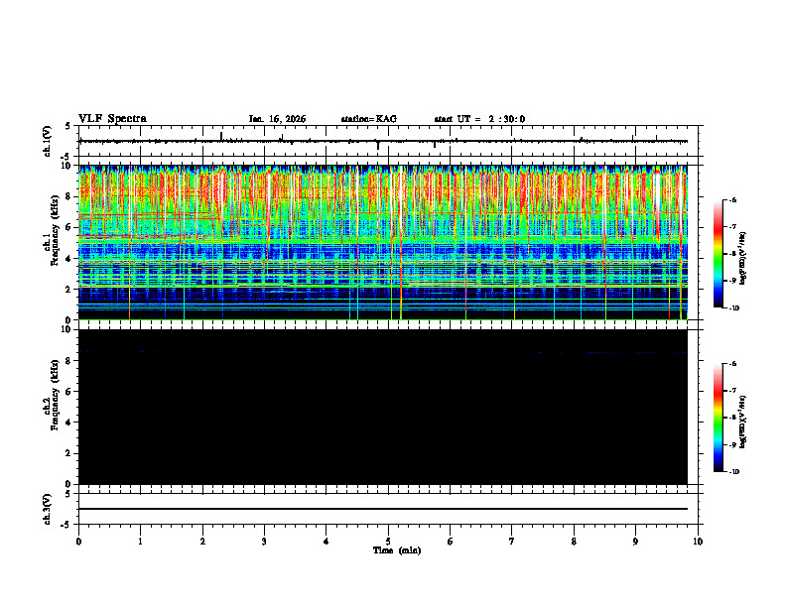Click time axis tick label "3"
The height and width of the screenshot is (607, 786).
(x=264, y=542)
